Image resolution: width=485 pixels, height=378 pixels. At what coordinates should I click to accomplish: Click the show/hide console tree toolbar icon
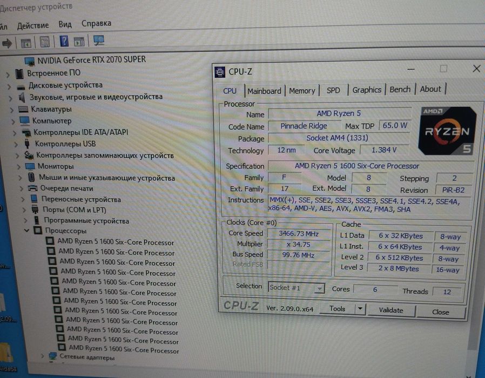point(26,43)
